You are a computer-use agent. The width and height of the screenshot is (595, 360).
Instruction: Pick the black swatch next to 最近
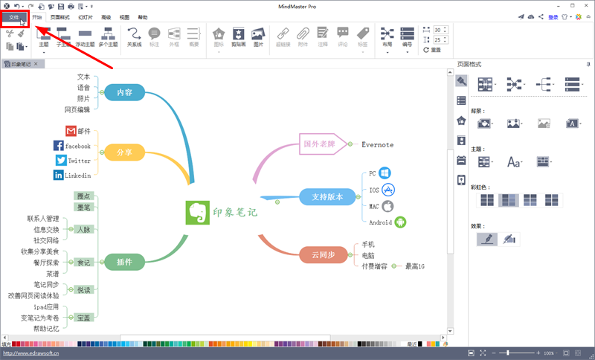tap(420, 344)
